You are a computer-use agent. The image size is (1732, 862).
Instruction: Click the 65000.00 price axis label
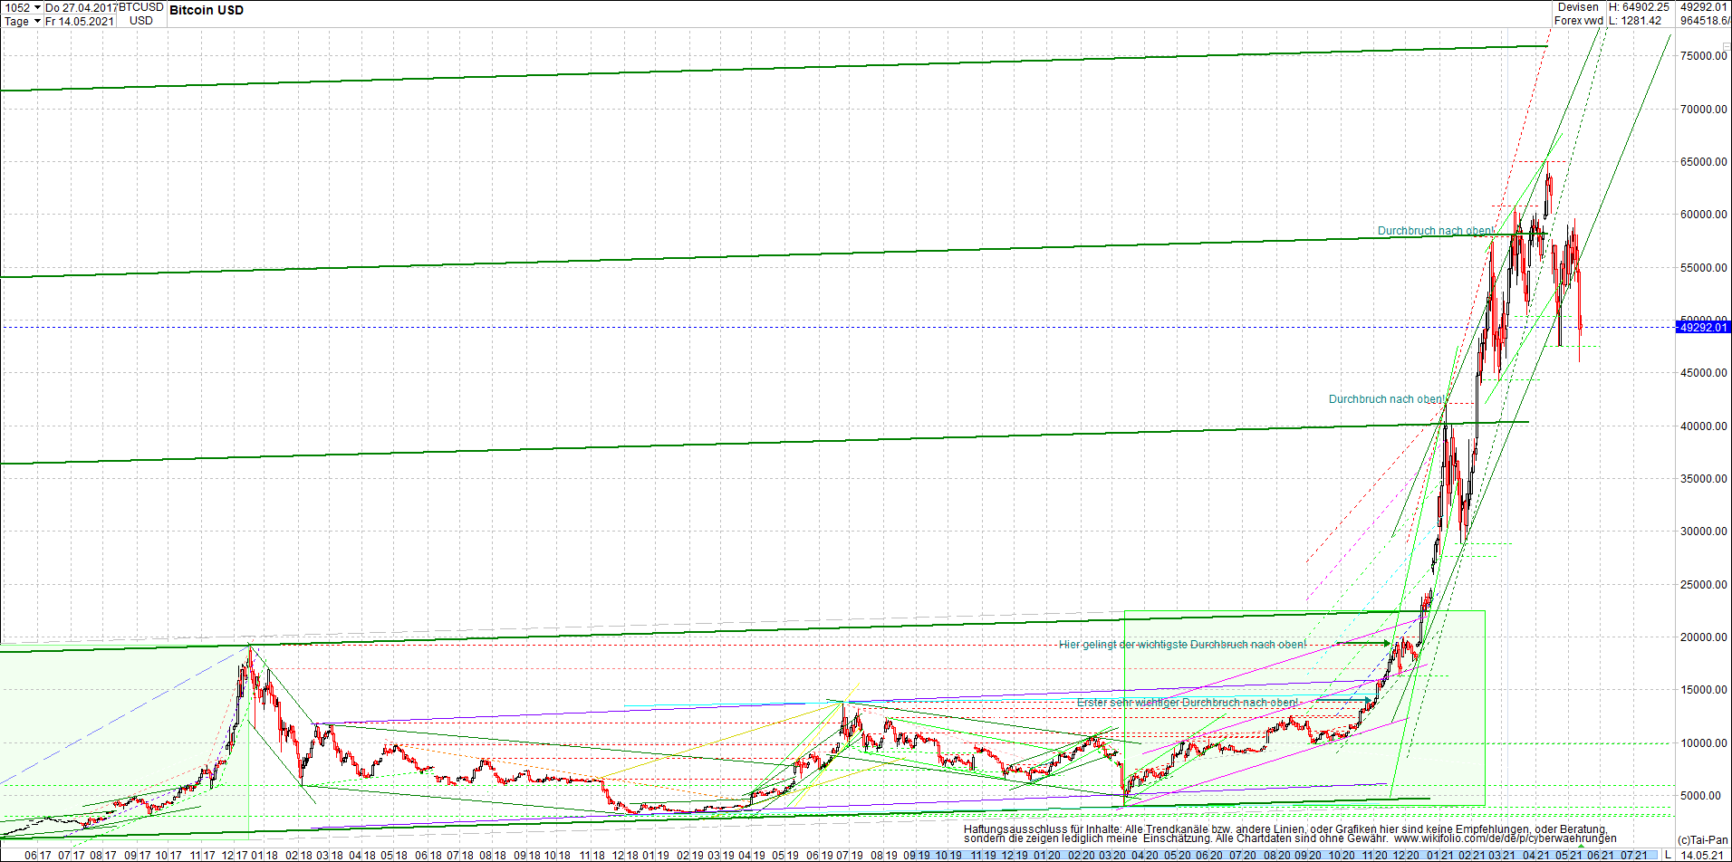pyautogui.click(x=1704, y=162)
